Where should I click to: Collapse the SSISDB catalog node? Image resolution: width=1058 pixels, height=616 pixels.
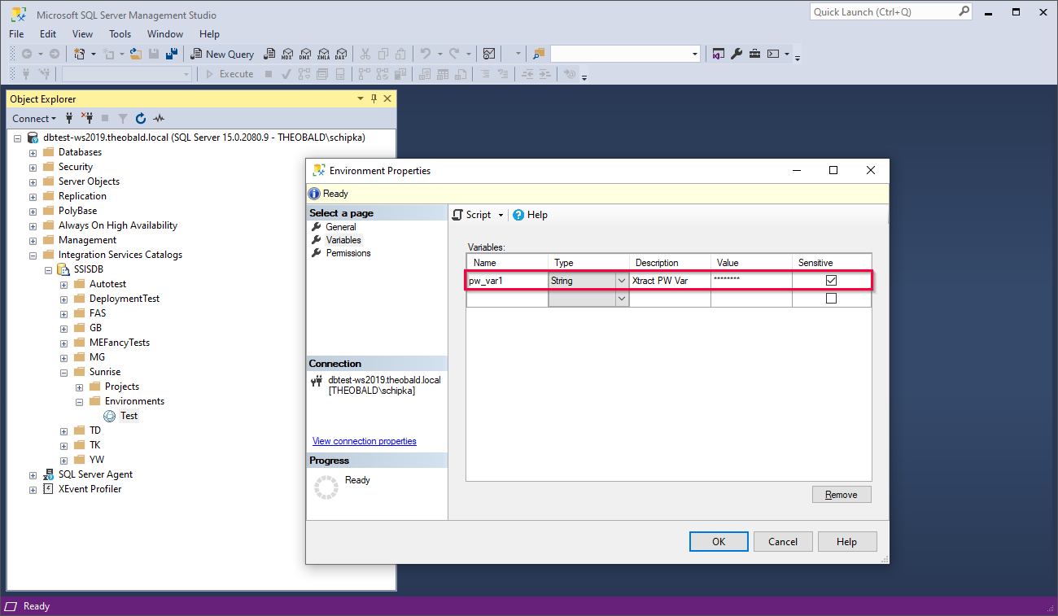tap(48, 269)
